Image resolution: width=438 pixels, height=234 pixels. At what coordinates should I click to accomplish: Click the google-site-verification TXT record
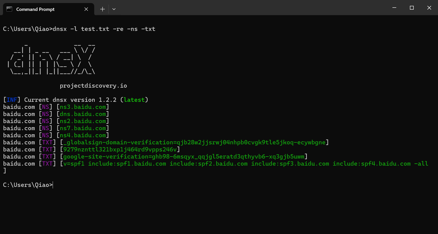point(184,157)
